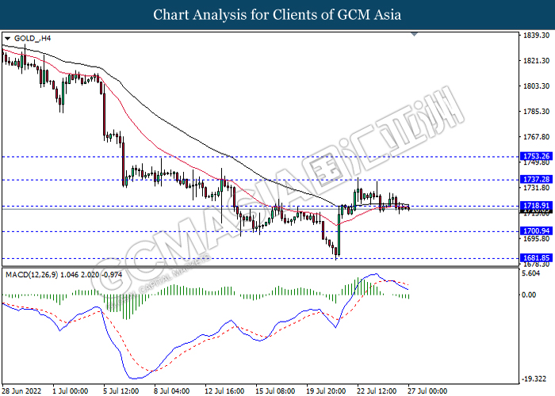Click the 1767.80 price axis value

(x=536, y=137)
